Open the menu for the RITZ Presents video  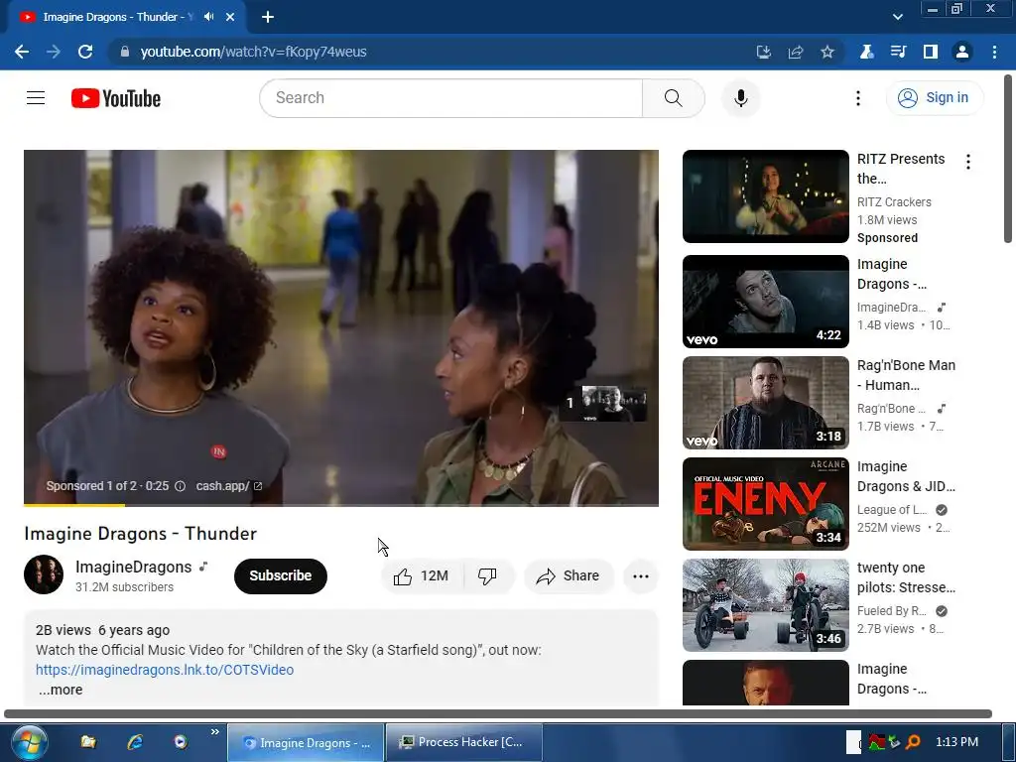pos(968,162)
